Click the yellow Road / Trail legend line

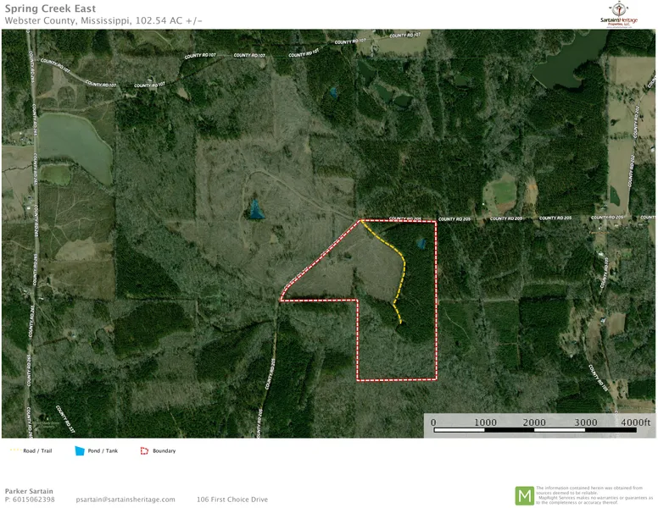click(x=14, y=450)
